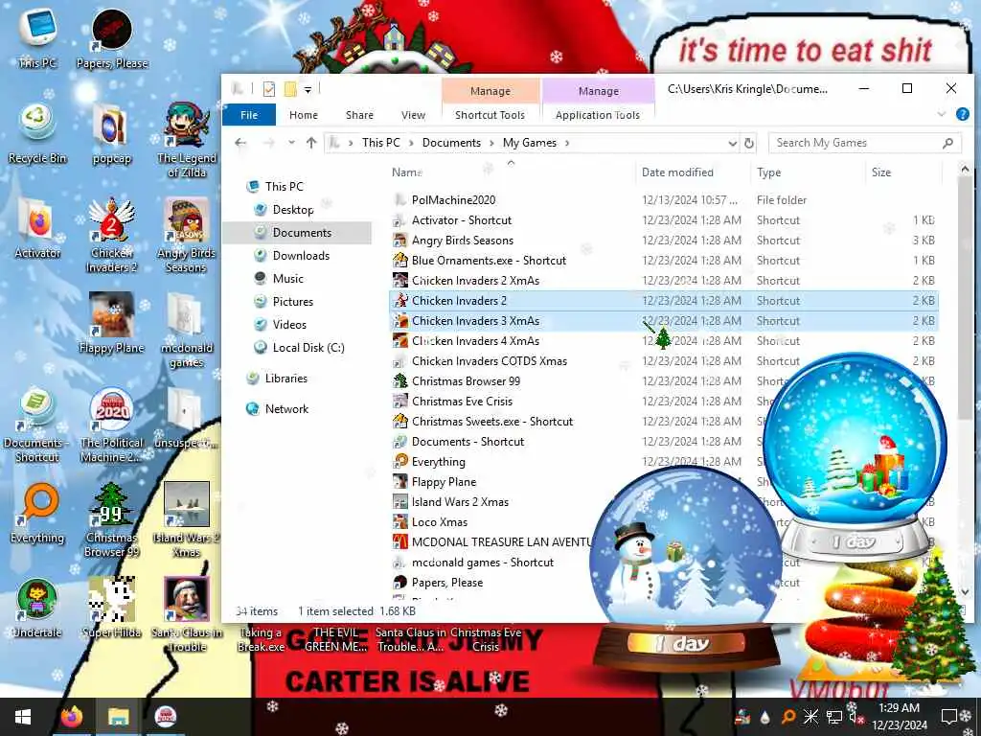This screenshot has height=736, width=981.
Task: Open mcdonald games desktop folder
Action: point(187,330)
